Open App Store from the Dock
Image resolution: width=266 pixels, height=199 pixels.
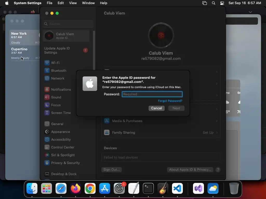point(105,188)
